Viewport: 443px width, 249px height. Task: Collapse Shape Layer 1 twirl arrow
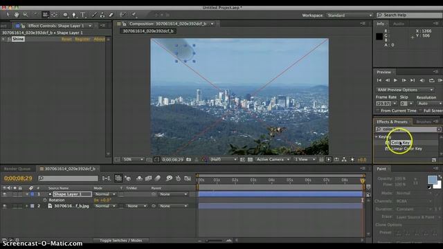coord(27,194)
